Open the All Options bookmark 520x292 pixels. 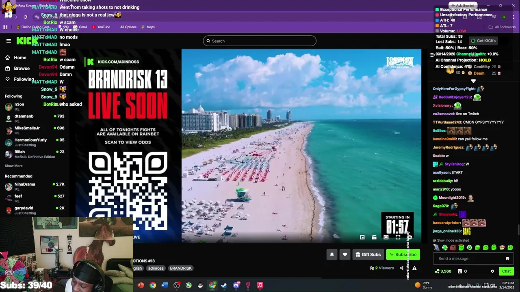pos(128,27)
